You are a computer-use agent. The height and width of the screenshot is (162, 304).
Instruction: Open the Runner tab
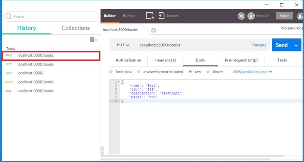[129, 16]
